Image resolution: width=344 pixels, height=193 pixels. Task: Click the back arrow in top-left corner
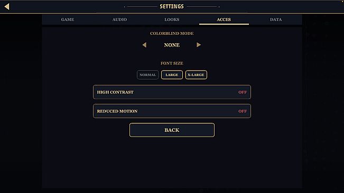point(7,6)
